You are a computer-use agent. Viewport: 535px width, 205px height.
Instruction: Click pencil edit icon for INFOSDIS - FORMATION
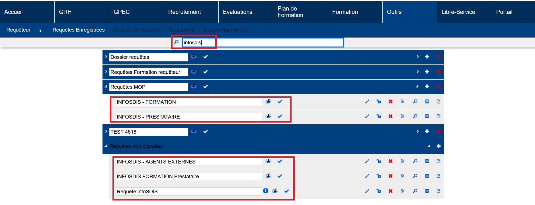point(367,102)
